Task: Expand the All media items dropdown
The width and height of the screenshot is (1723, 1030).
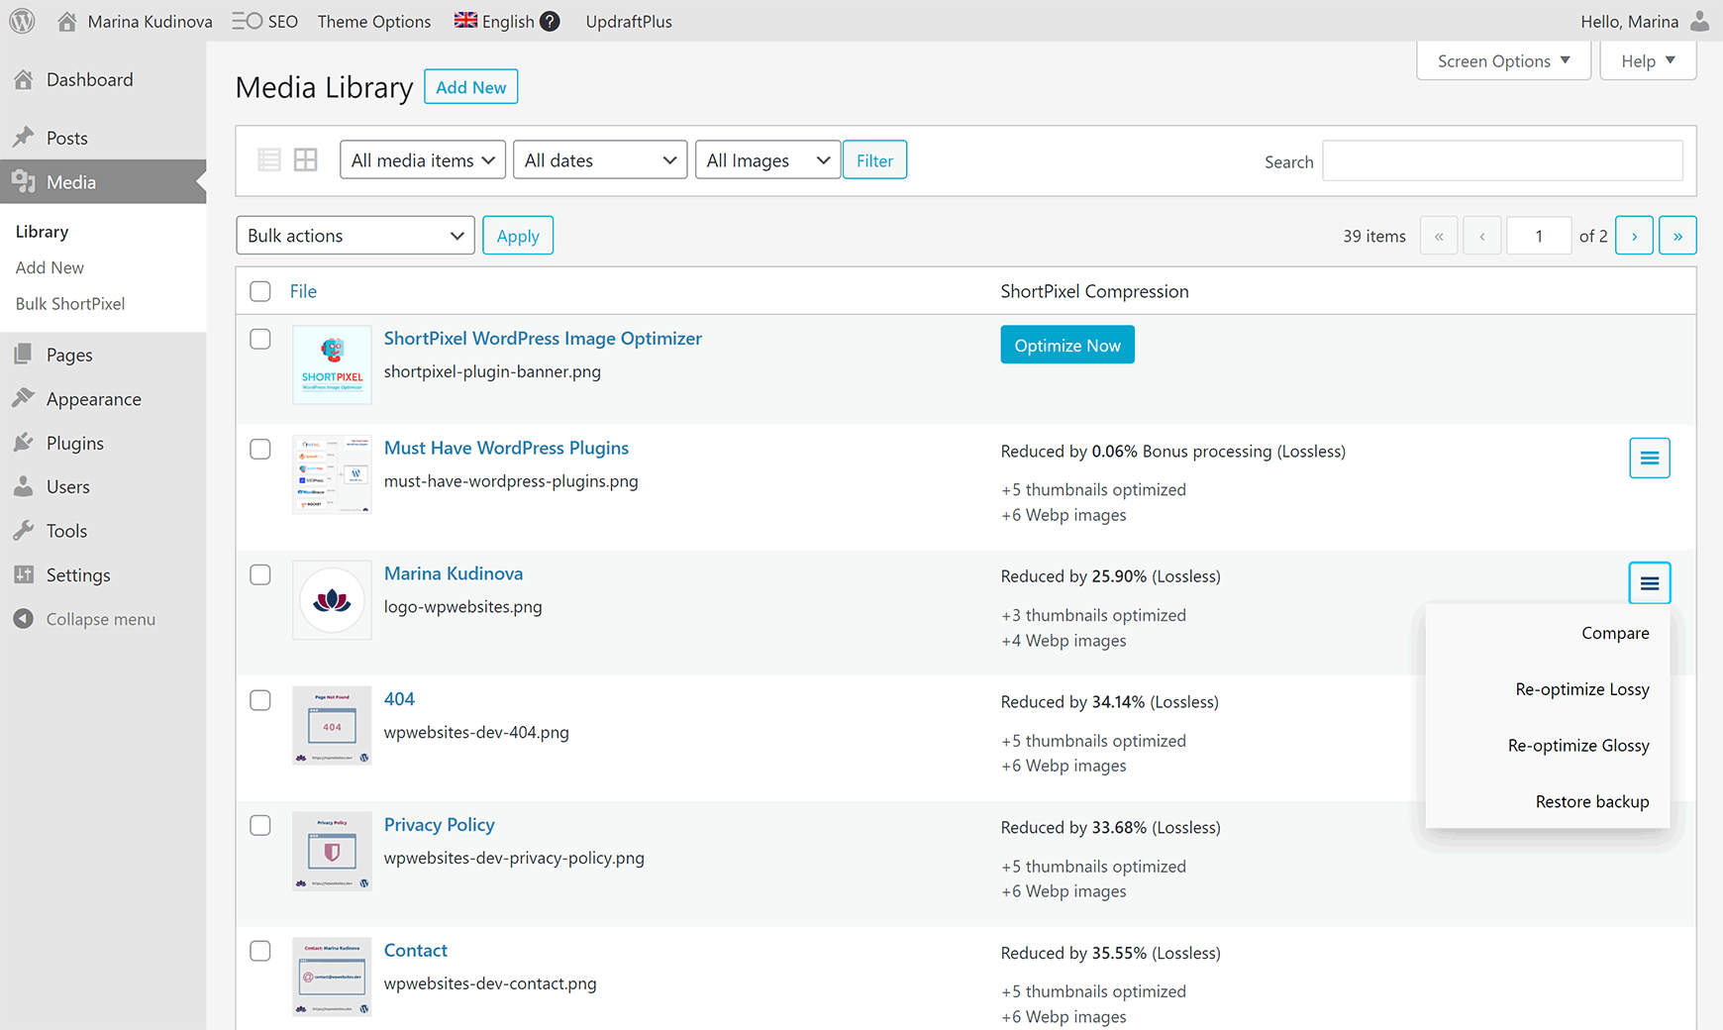Action: tap(423, 159)
